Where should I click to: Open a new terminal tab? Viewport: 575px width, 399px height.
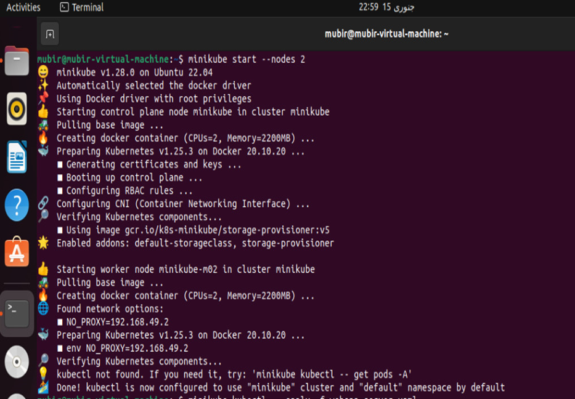[x=49, y=34]
